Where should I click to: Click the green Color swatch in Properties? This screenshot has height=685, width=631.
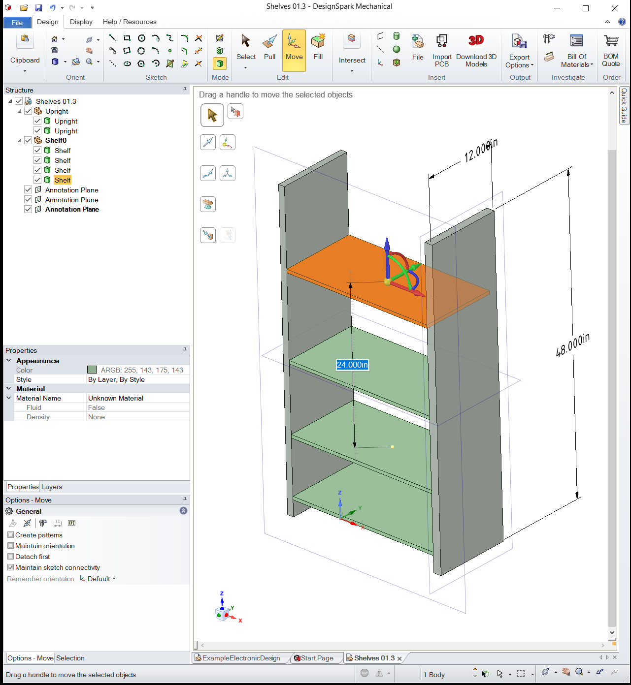pyautogui.click(x=92, y=370)
